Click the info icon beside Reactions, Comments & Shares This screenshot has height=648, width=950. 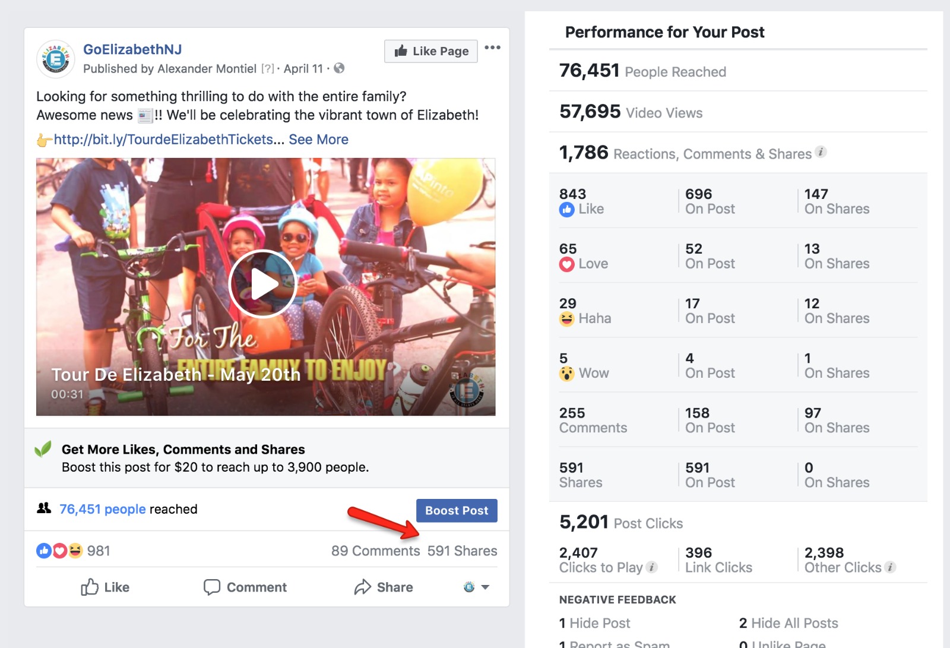pos(821,152)
